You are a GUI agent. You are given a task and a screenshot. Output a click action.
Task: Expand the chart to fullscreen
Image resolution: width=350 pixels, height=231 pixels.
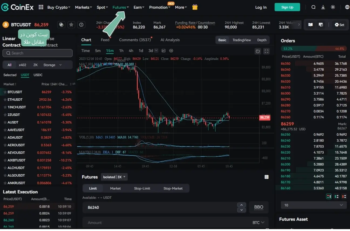pos(266,51)
